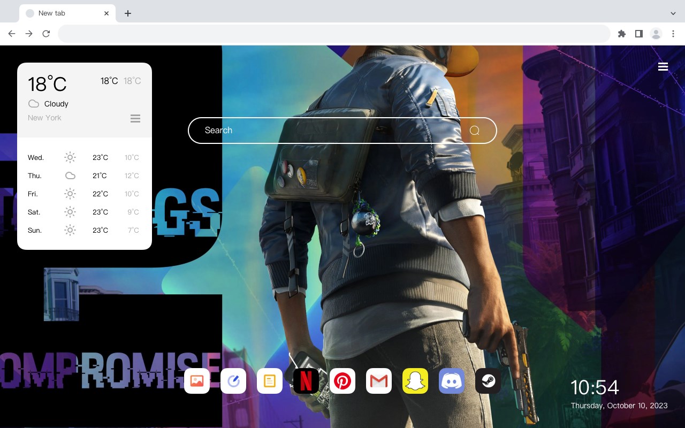Close the New tab tab
Image resolution: width=685 pixels, height=428 pixels.
[106, 13]
